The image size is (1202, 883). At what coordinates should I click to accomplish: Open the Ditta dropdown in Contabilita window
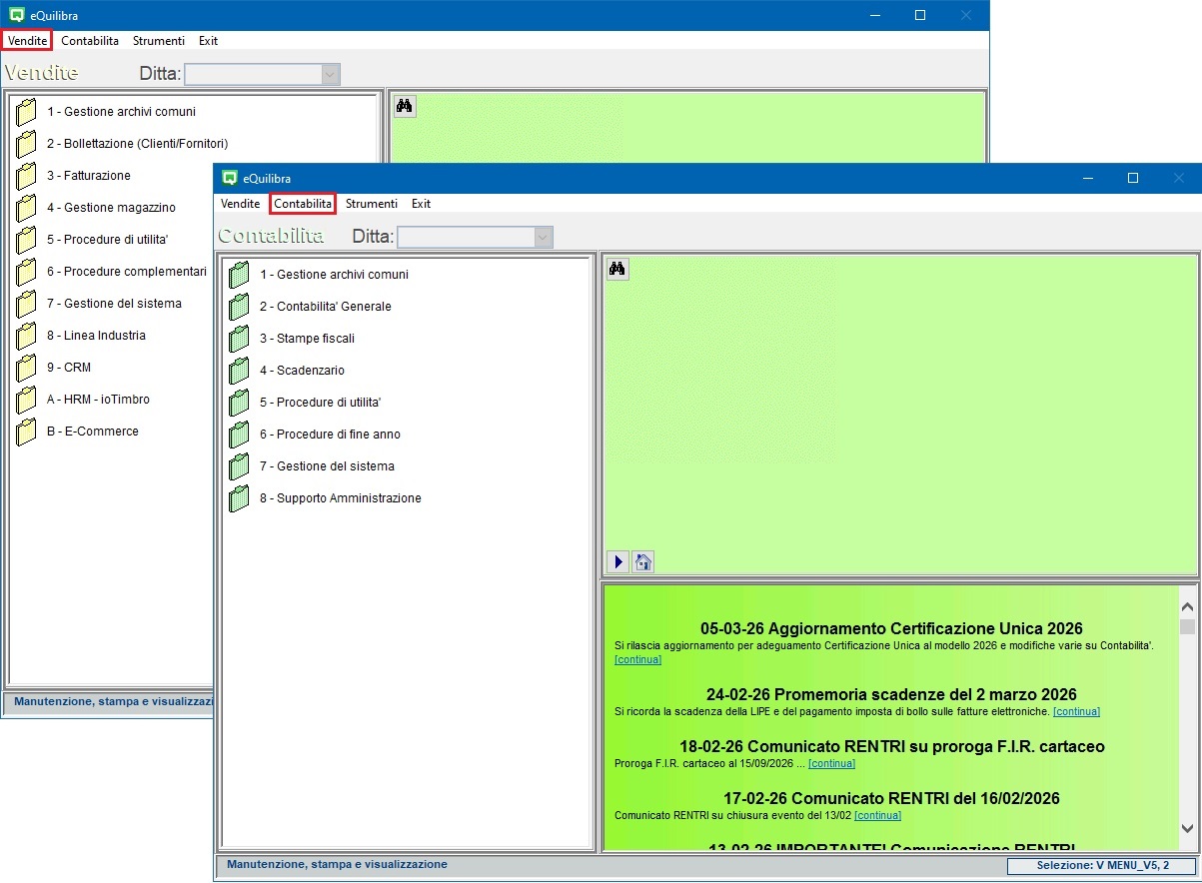pos(543,237)
